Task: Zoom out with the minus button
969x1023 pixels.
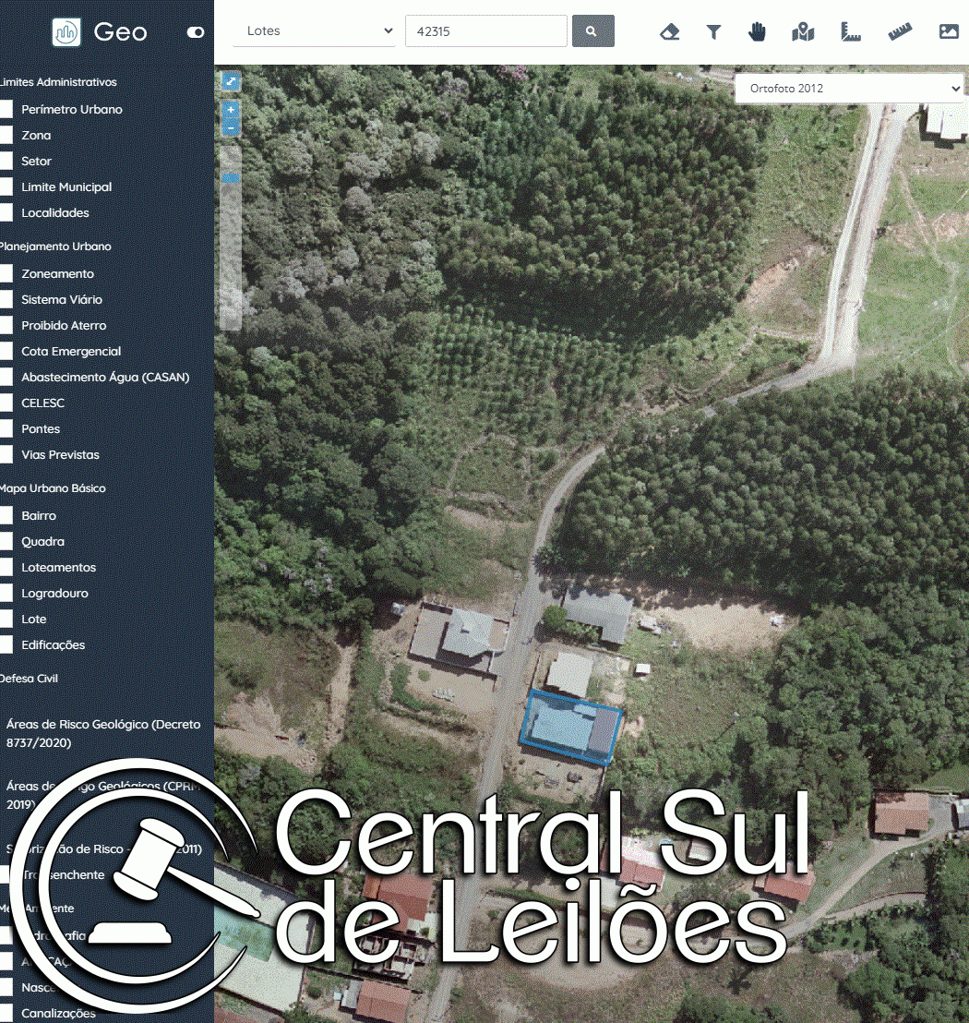Action: 231,127
